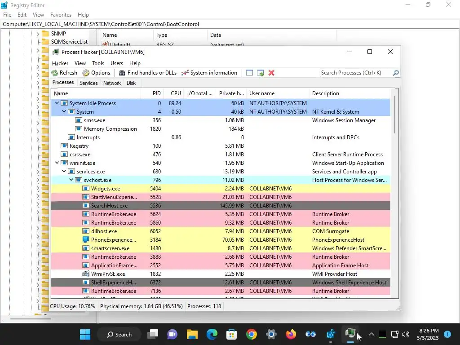Image resolution: width=460 pixels, height=345 pixels.
Task: Select the Processes tab
Action: click(x=63, y=83)
